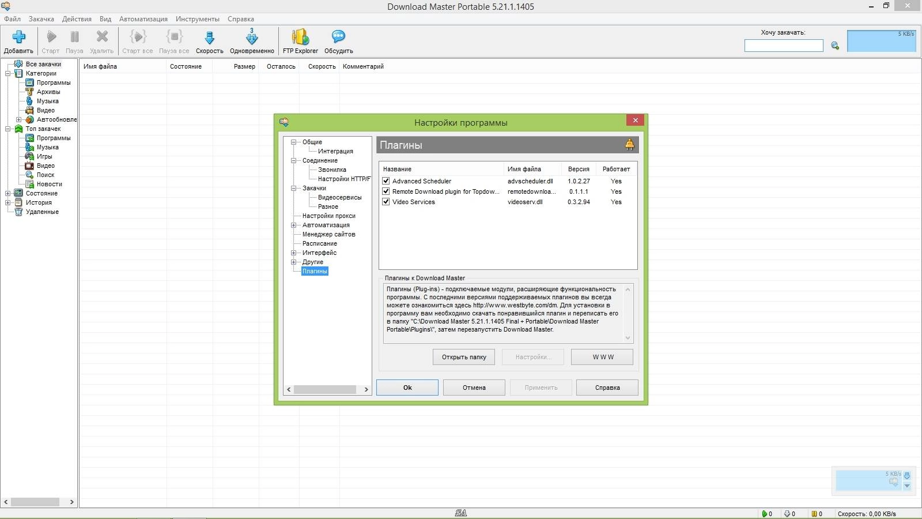The height and width of the screenshot is (519, 922).
Task: Open the Инструменты menu
Action: click(198, 19)
